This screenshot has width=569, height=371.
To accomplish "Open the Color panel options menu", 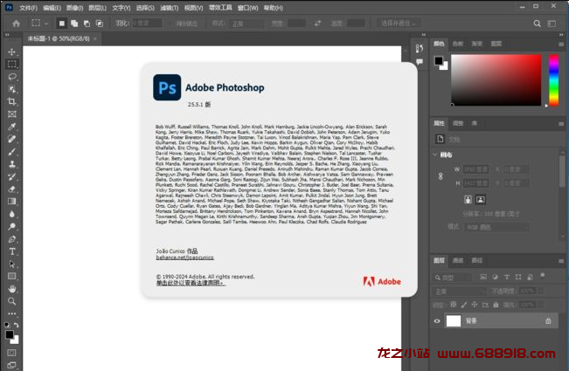I will [561, 45].
